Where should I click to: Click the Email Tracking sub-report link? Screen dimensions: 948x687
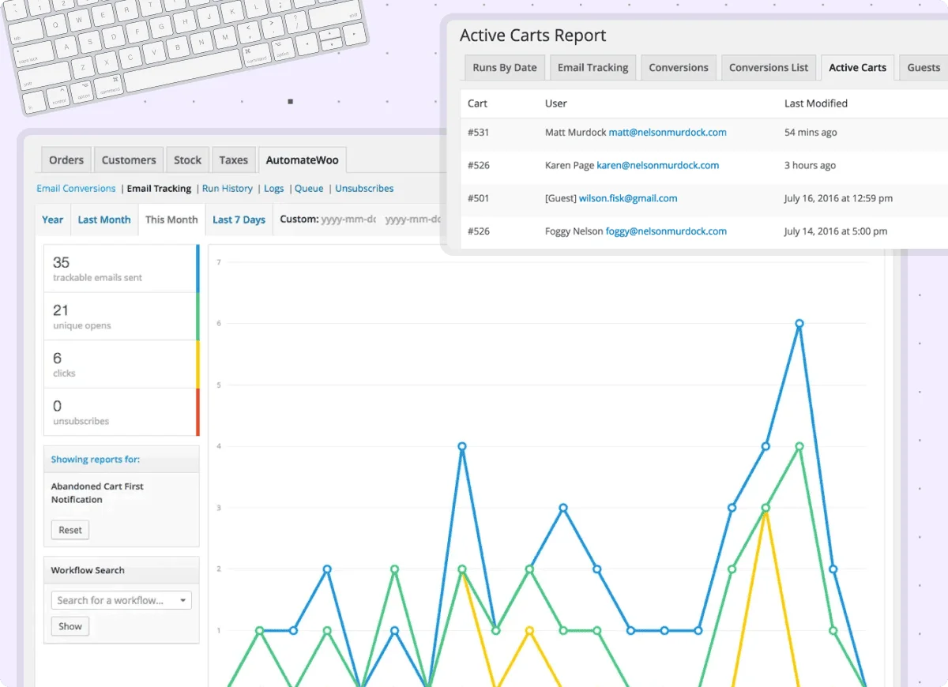(x=159, y=189)
